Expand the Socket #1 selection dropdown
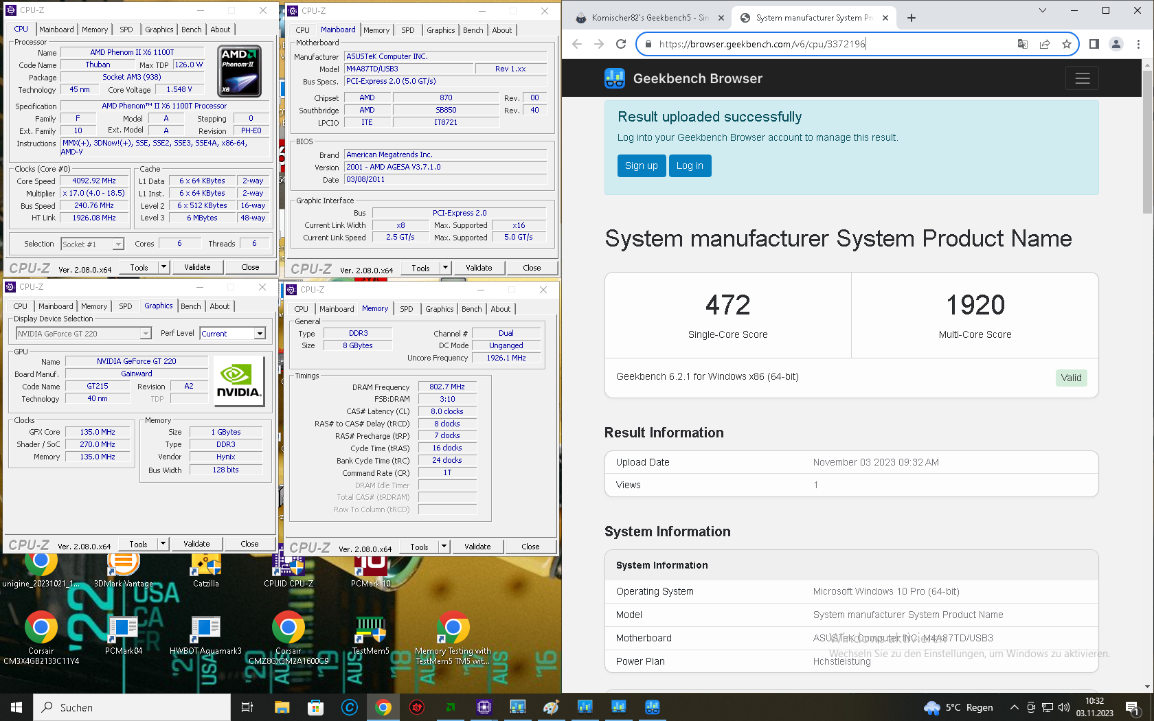Viewport: 1154px width, 721px height. pos(119,244)
